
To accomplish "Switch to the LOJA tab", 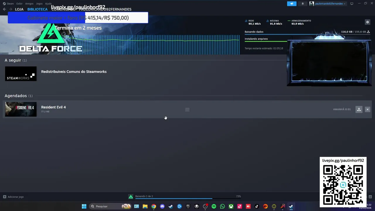I will pyautogui.click(x=19, y=9).
